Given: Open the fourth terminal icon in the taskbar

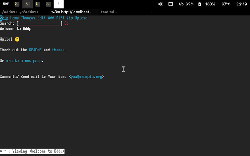Looking at the screenshot, I should (48, 4).
